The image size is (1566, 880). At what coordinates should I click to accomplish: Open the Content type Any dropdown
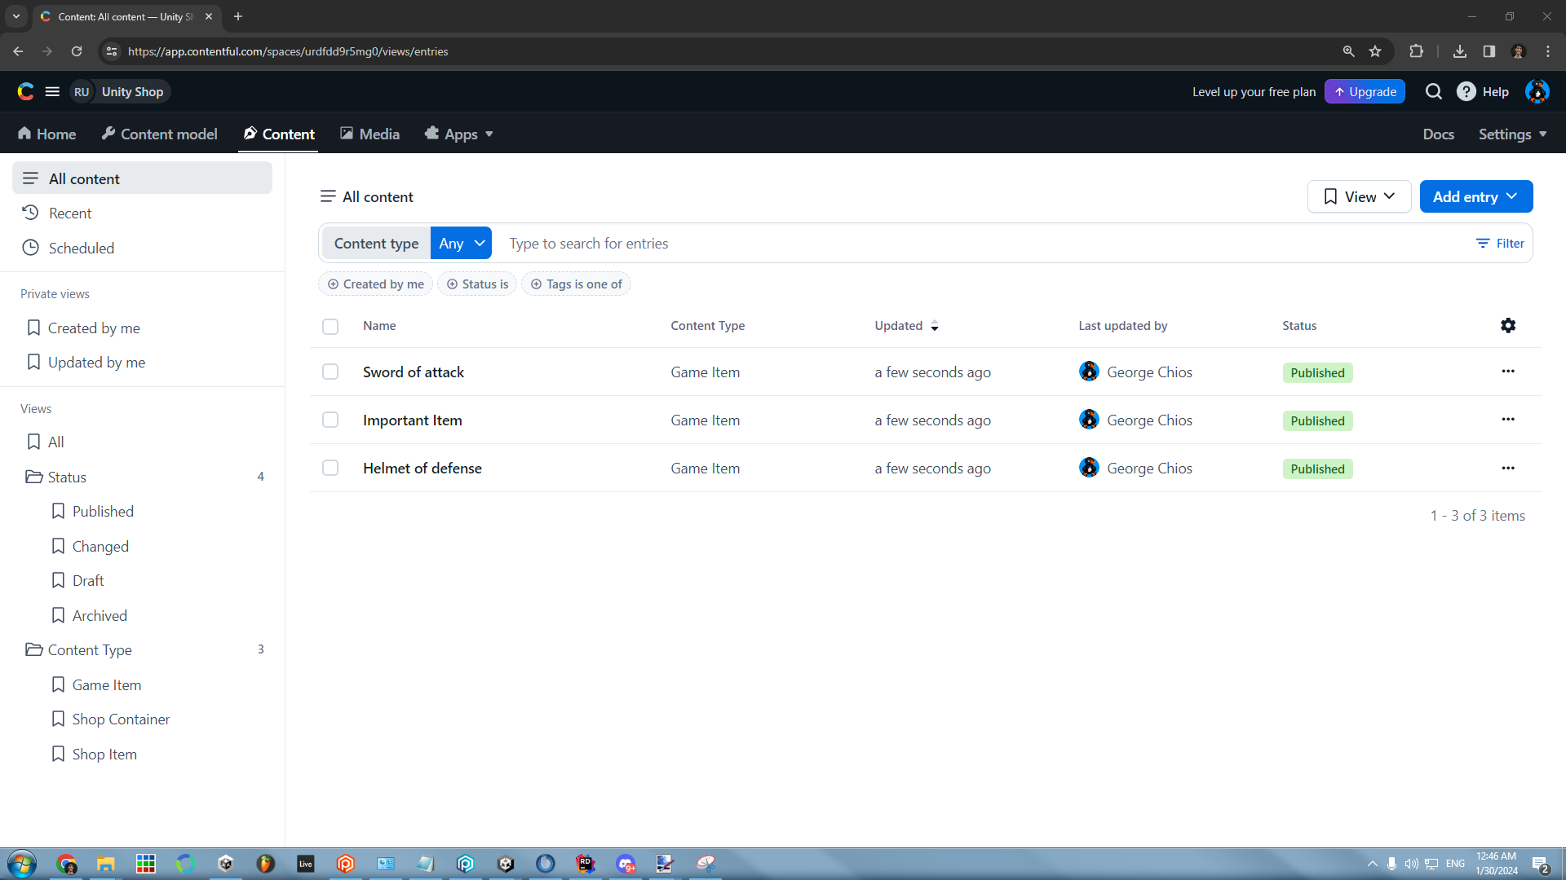pos(461,243)
